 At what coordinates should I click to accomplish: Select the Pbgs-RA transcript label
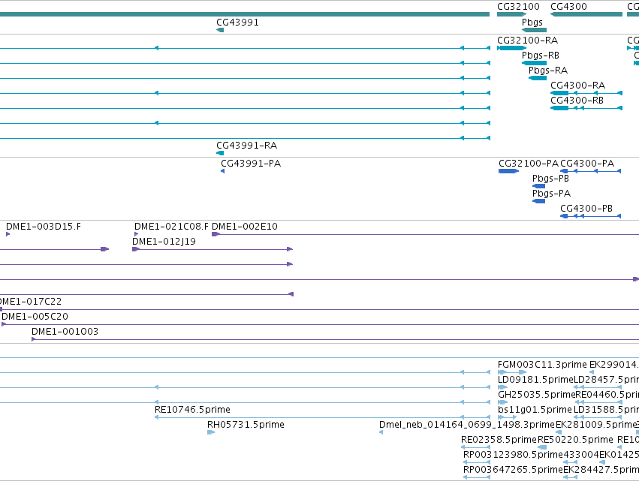pos(548,71)
